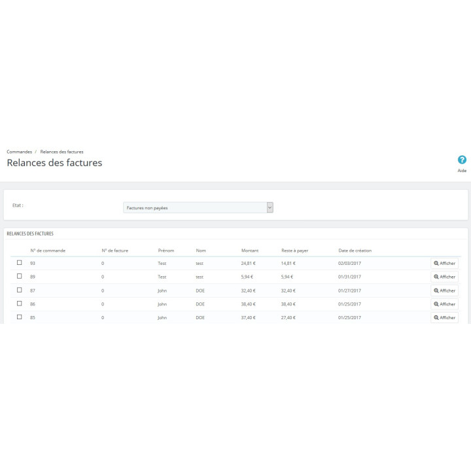Click the Relances des factures page title

[x=54, y=163]
